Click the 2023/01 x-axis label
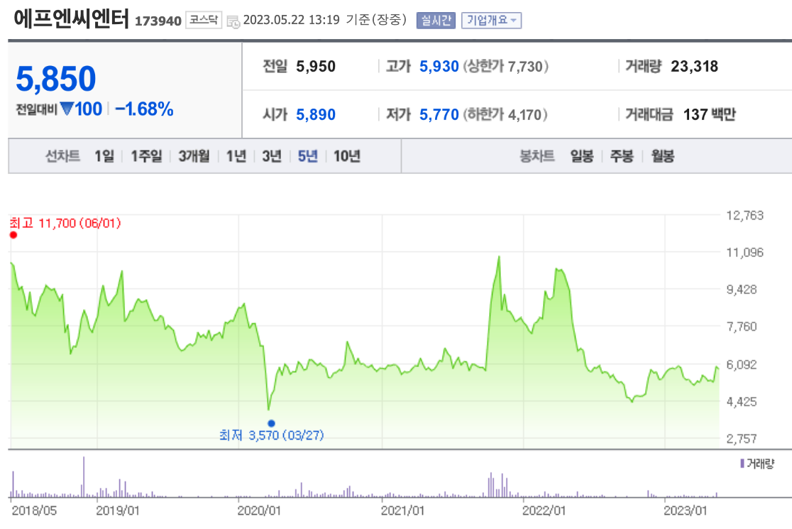Screen dimensions: 792x529 click(686, 511)
